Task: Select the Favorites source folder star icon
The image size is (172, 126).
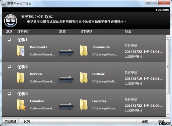Action: click(21, 105)
